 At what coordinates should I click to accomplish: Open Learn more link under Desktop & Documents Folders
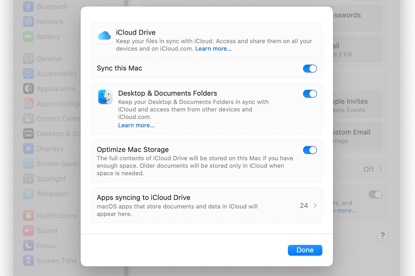point(136,125)
